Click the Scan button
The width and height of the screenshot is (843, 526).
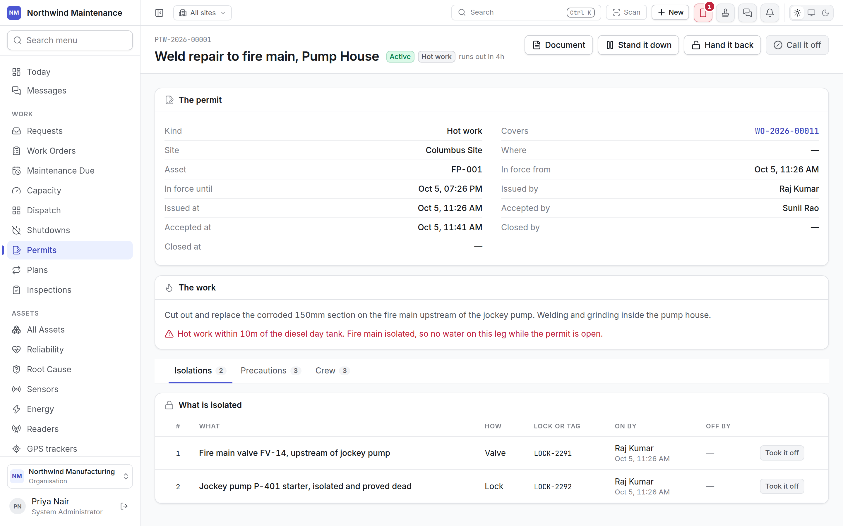pos(626,13)
